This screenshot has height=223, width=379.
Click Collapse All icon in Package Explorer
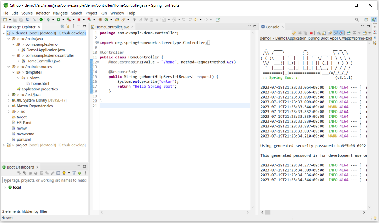(62, 26)
